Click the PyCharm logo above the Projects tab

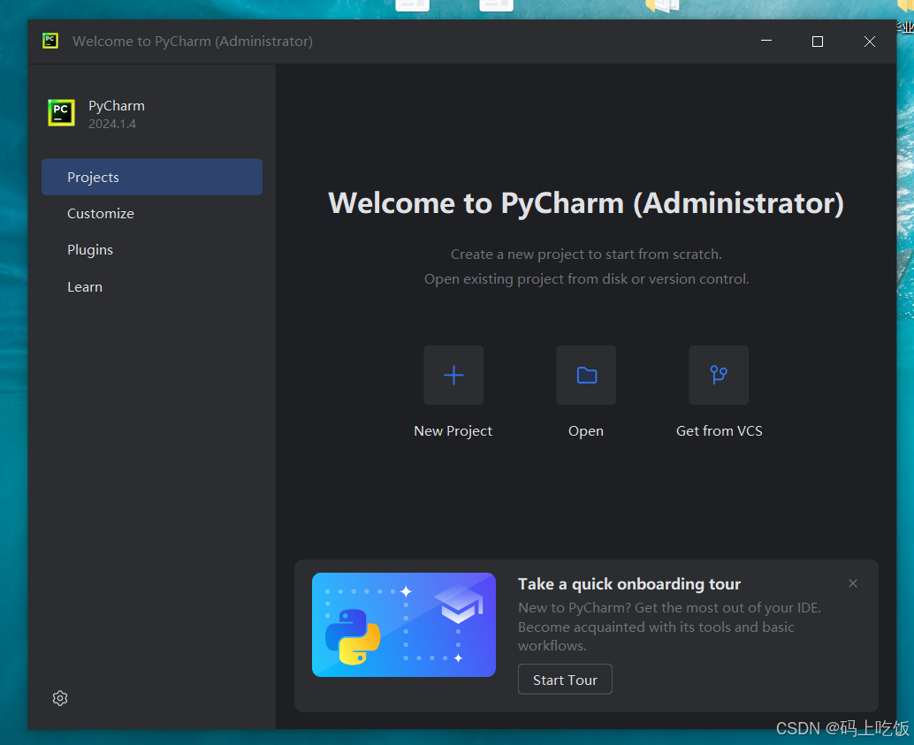[x=61, y=112]
